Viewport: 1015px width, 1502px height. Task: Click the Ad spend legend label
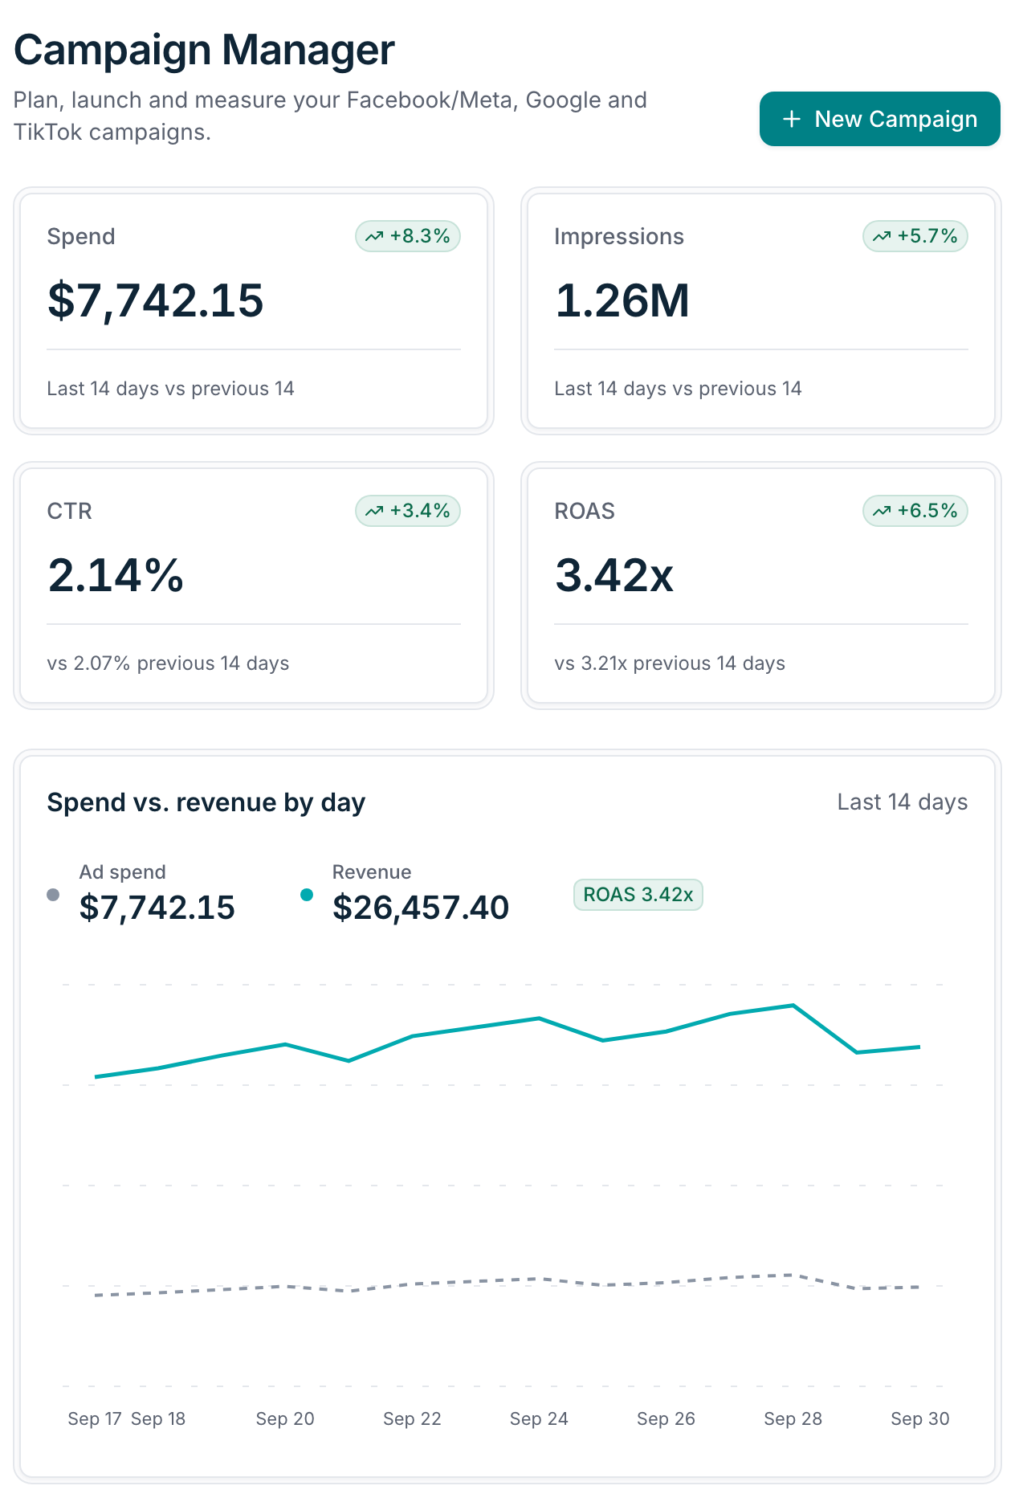click(x=123, y=872)
